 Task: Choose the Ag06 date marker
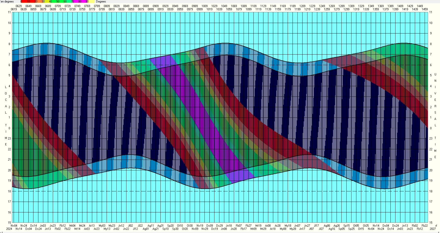[x=327, y=226]
